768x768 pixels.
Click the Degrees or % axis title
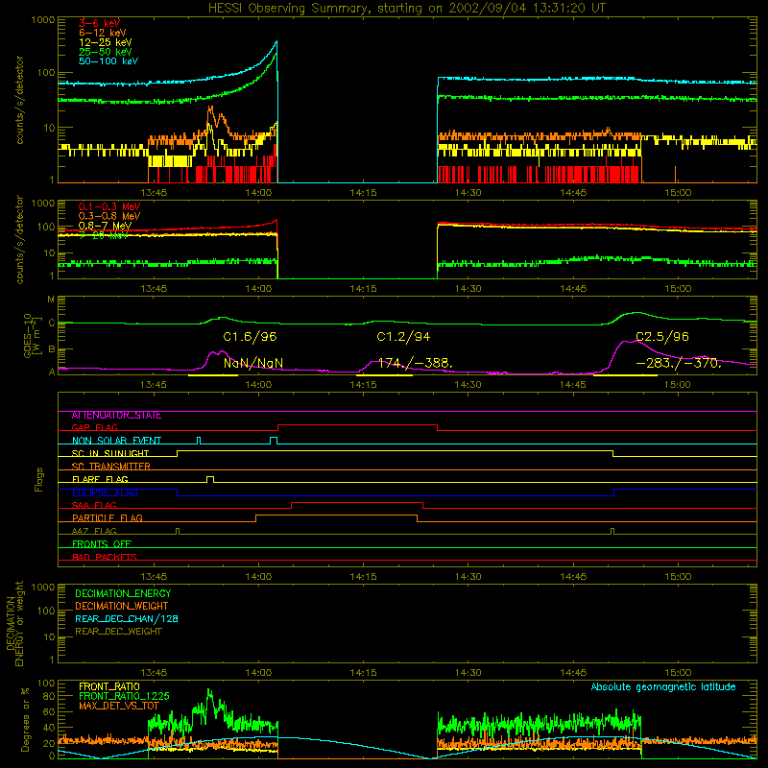pyautogui.click(x=25, y=719)
